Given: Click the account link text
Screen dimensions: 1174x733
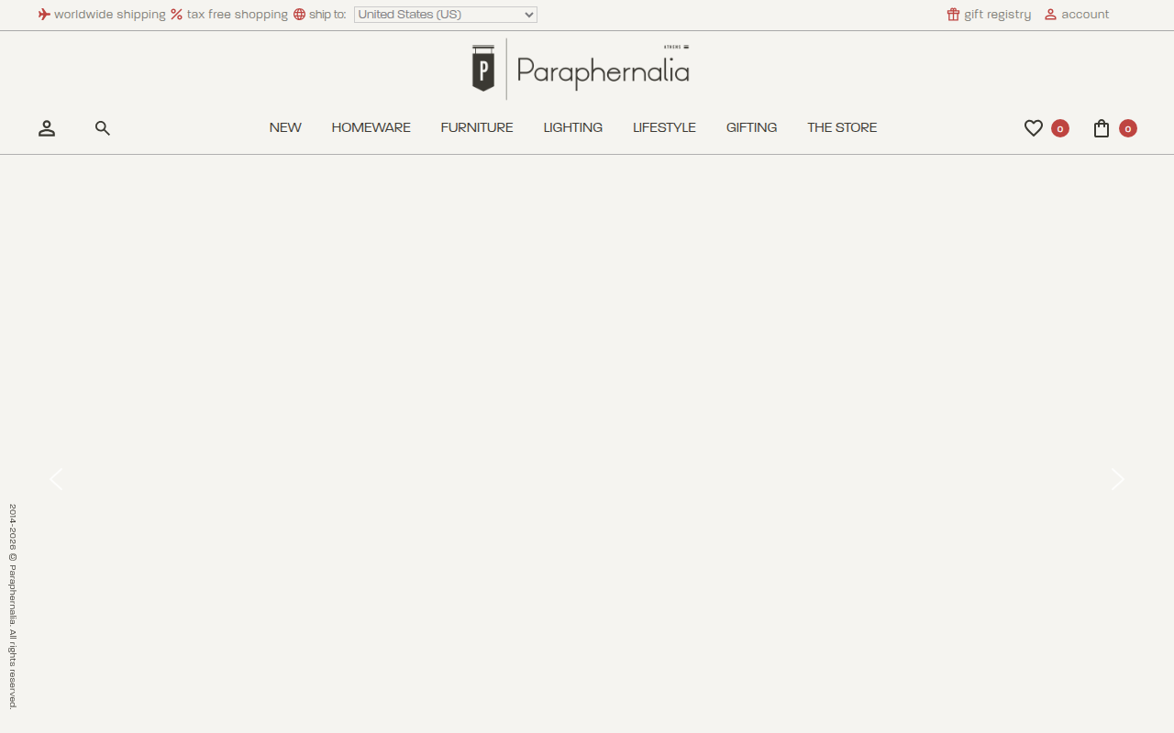Looking at the screenshot, I should click(1085, 15).
